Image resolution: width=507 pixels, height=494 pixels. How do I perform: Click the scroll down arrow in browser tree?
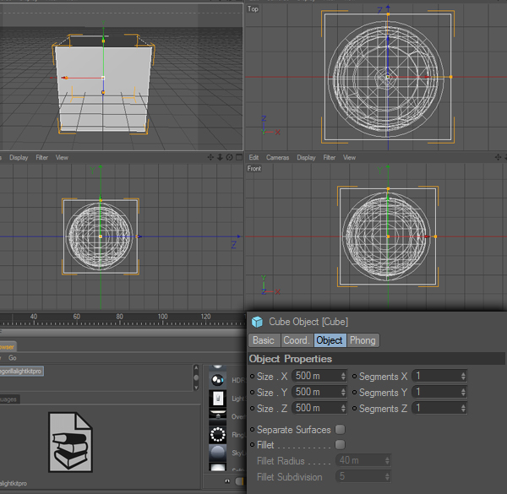196,387
